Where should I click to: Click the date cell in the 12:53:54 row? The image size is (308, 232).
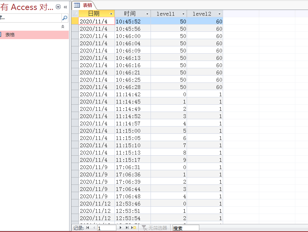click(97, 218)
